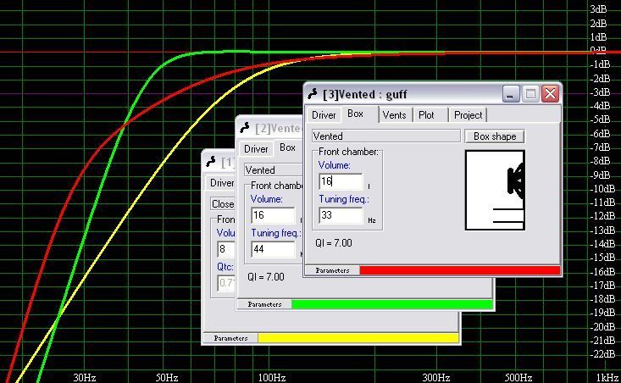Click the -10dB scale label
The image size is (621, 383).
coord(602,189)
